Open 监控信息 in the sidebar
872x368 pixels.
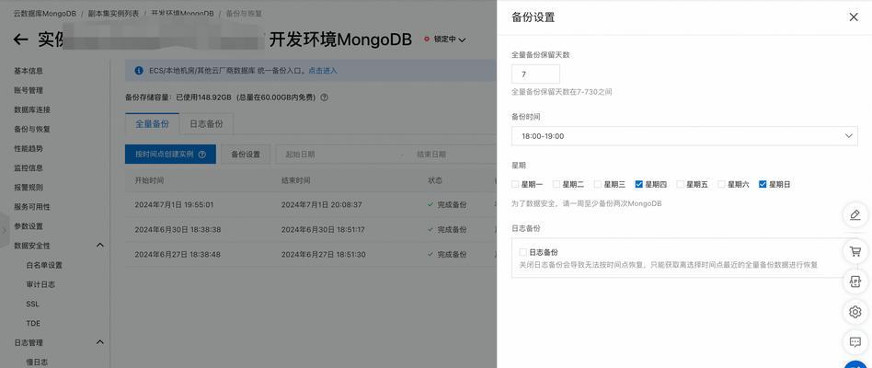29,167
